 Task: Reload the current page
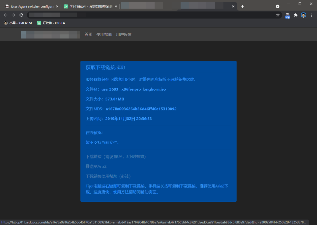pyautogui.click(x=21, y=15)
